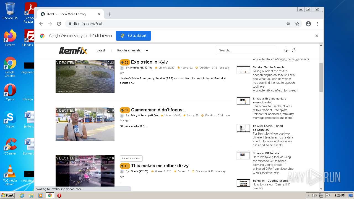Expand the Popular channels dropdown
This screenshot has width=354, height=199.
pos(133,50)
